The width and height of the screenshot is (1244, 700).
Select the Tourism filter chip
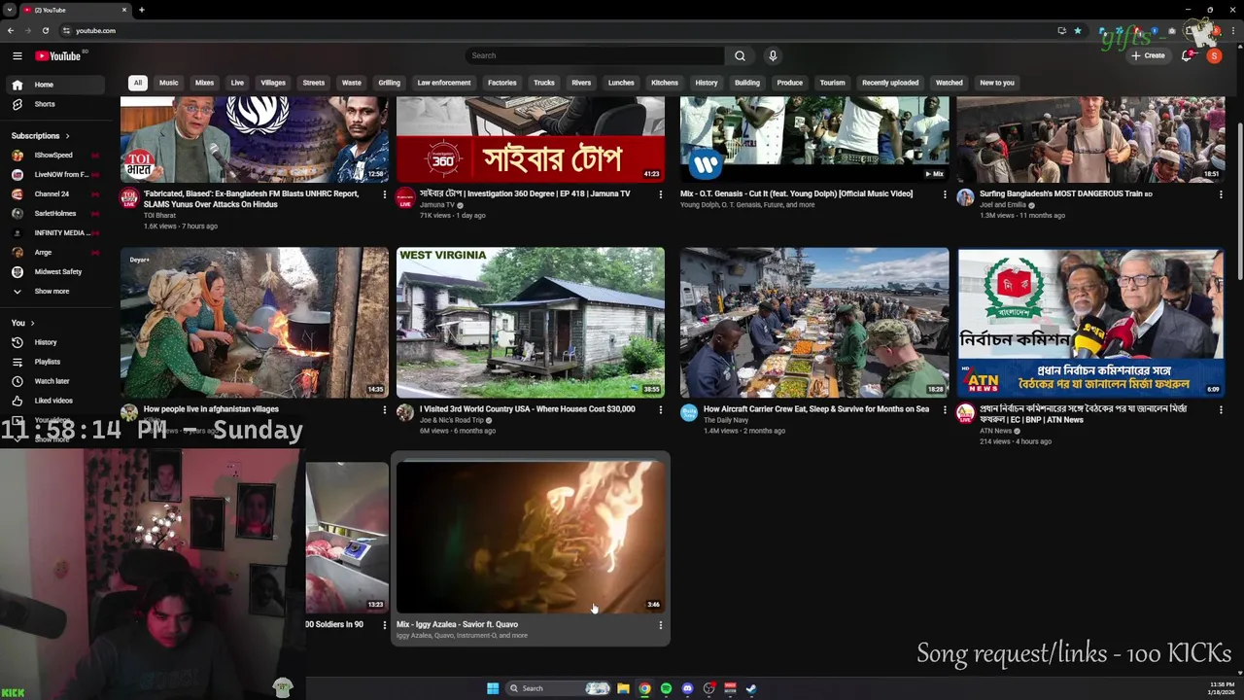(x=832, y=83)
